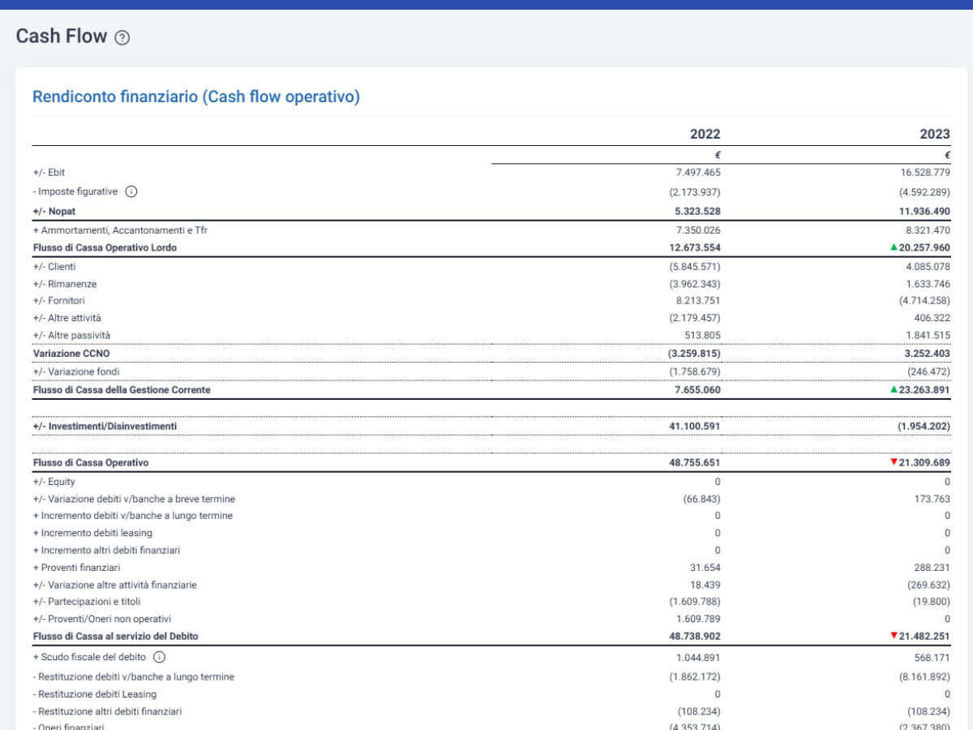Click Incremento debiti v/banche a lungo termine label

point(132,516)
